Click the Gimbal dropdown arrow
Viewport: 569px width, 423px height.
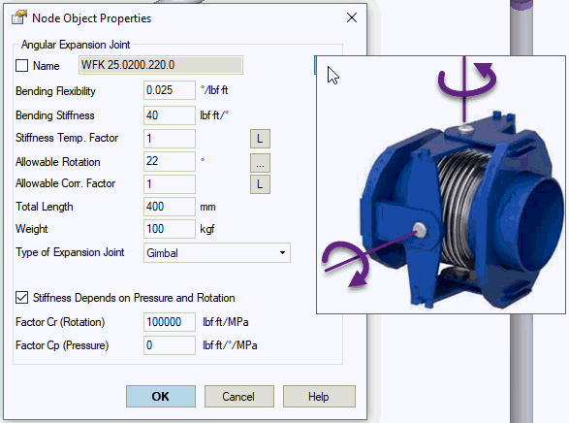coord(282,252)
